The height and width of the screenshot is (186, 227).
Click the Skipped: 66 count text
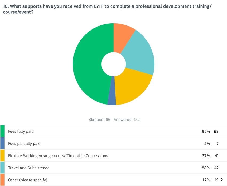pyautogui.click(x=99, y=120)
